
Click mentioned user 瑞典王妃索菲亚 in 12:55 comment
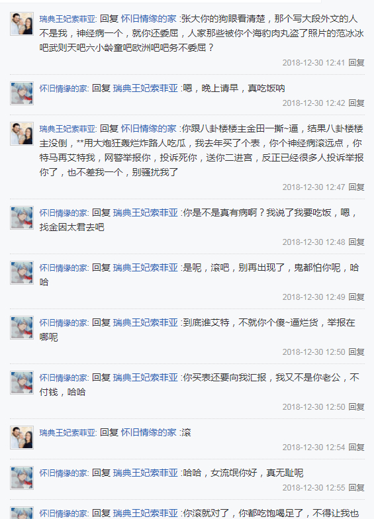pos(146,473)
